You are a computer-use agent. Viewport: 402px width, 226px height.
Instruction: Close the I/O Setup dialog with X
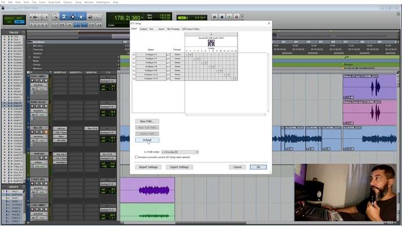tap(269, 23)
